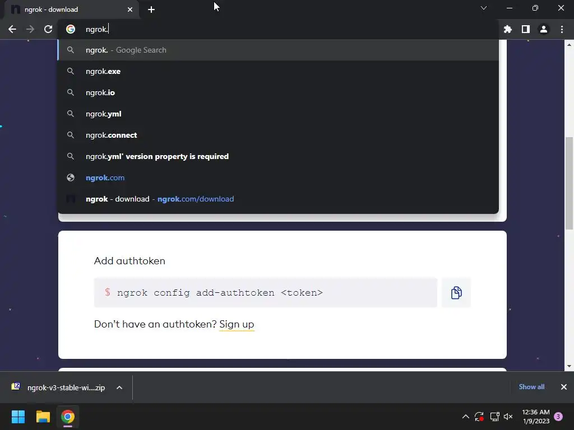Pick the ngrok.yml suggestion
This screenshot has width=574, height=430.
[278, 114]
